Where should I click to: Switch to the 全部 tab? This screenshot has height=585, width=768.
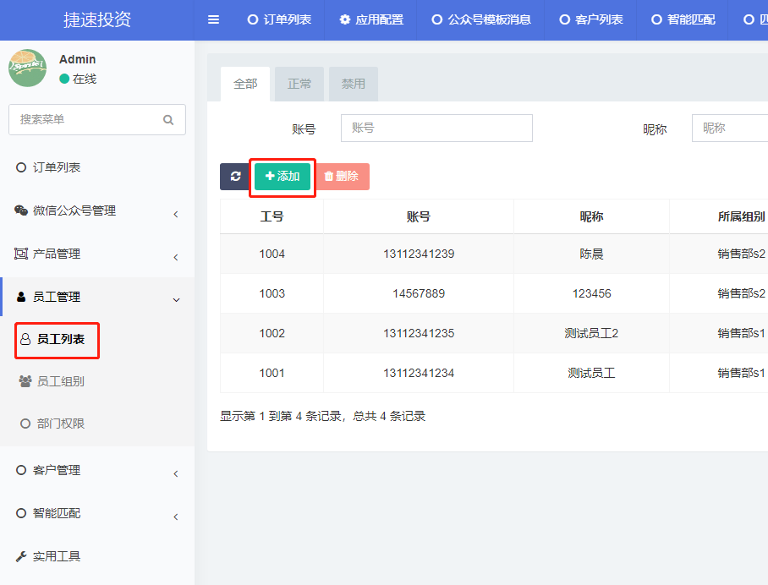245,85
